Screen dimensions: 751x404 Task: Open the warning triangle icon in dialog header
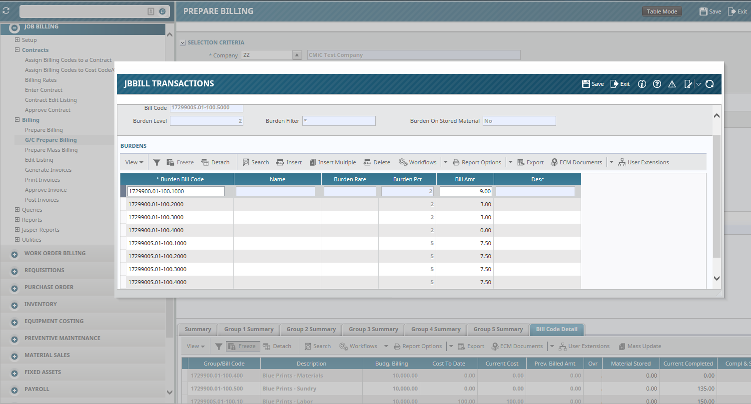672,84
